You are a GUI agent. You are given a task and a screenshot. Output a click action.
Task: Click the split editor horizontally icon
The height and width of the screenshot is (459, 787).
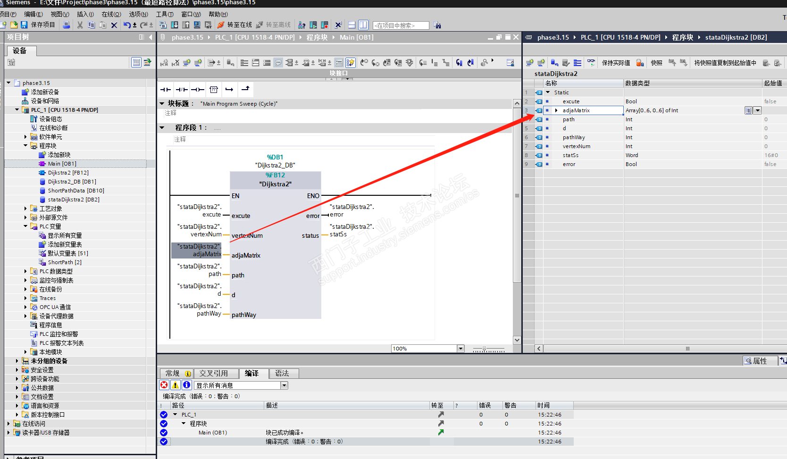[x=352, y=25]
